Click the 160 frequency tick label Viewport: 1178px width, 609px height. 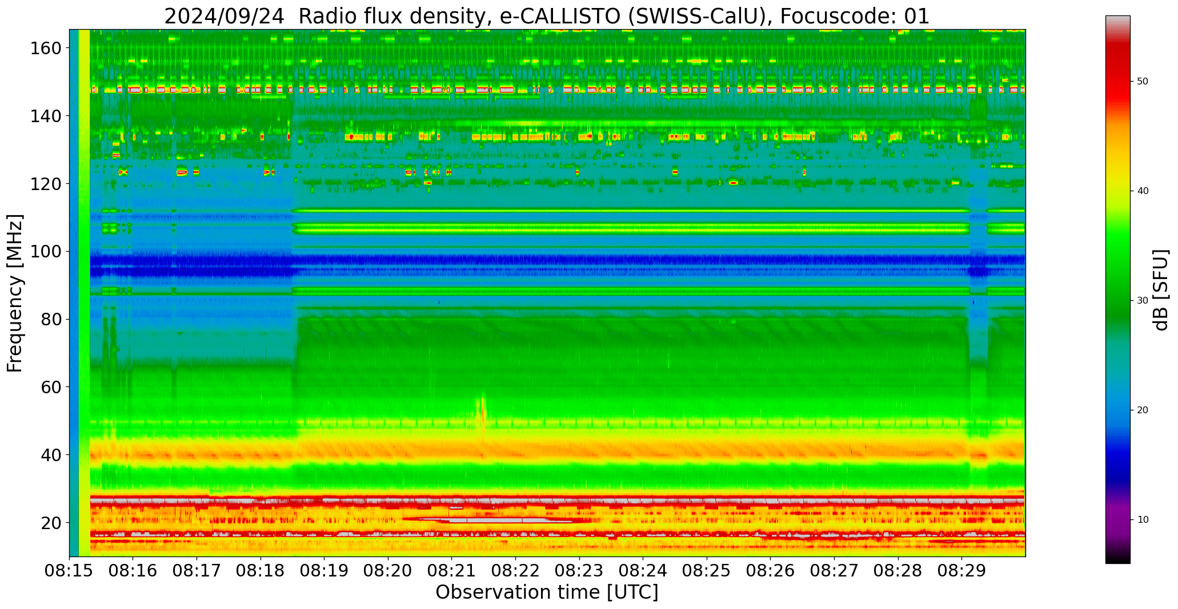pos(46,48)
